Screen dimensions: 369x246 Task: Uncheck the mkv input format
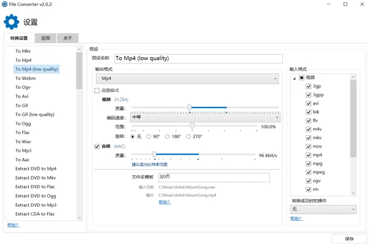coord(309,138)
